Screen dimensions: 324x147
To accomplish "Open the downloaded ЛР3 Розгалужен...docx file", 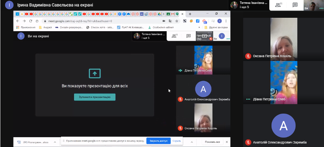I will tap(33, 142).
